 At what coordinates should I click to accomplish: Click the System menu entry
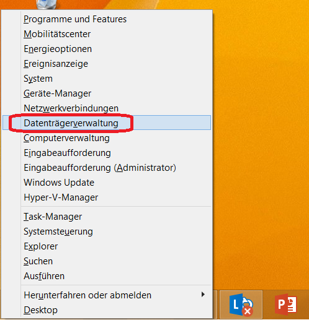point(107,79)
